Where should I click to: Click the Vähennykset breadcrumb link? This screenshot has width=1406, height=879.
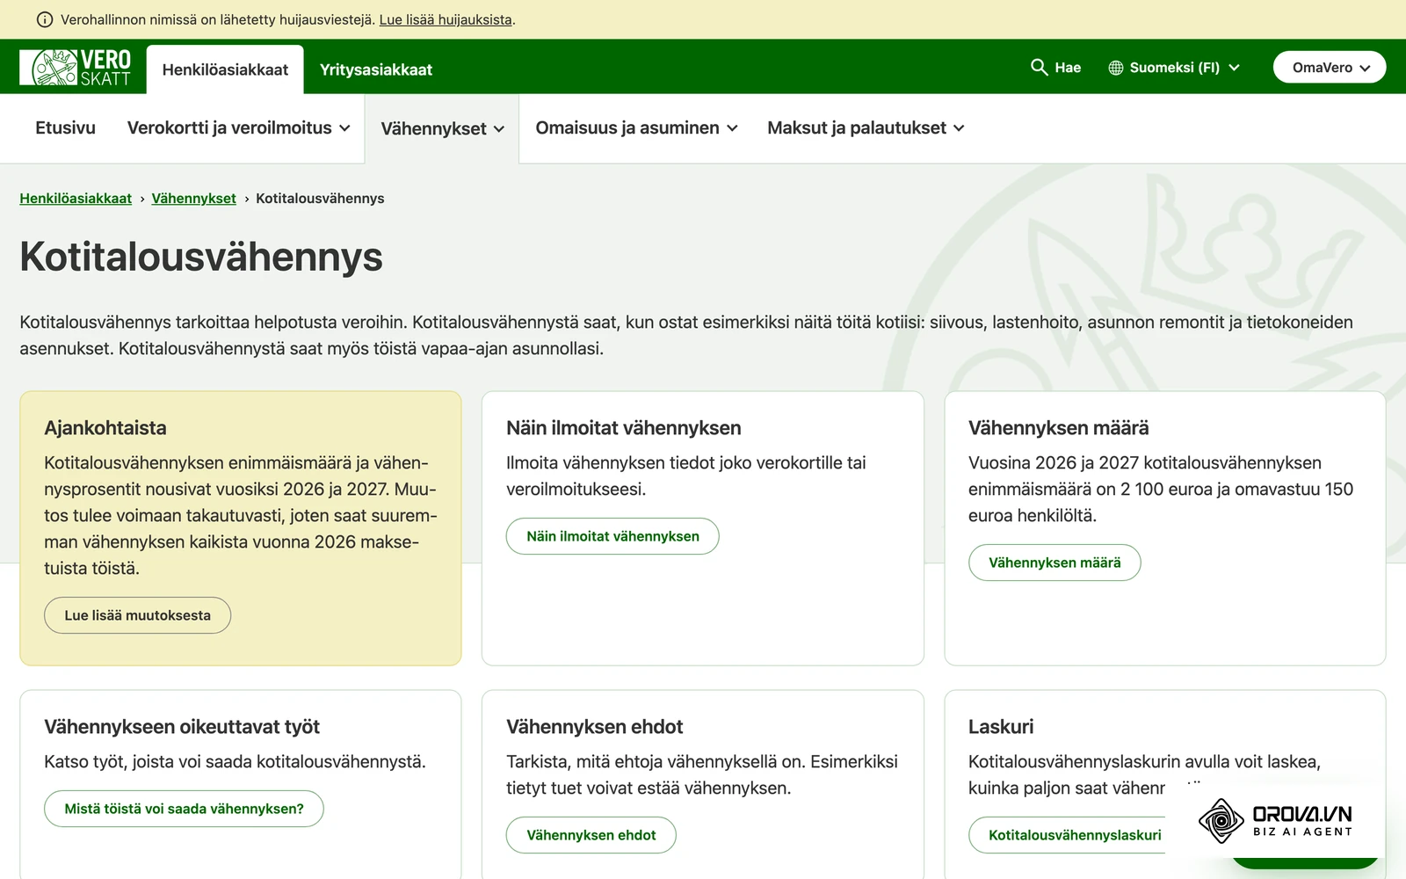[x=193, y=199]
